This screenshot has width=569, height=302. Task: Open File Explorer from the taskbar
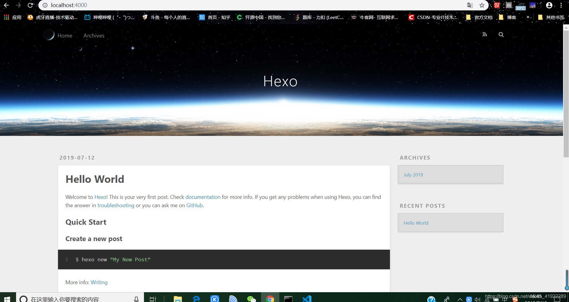click(178, 299)
